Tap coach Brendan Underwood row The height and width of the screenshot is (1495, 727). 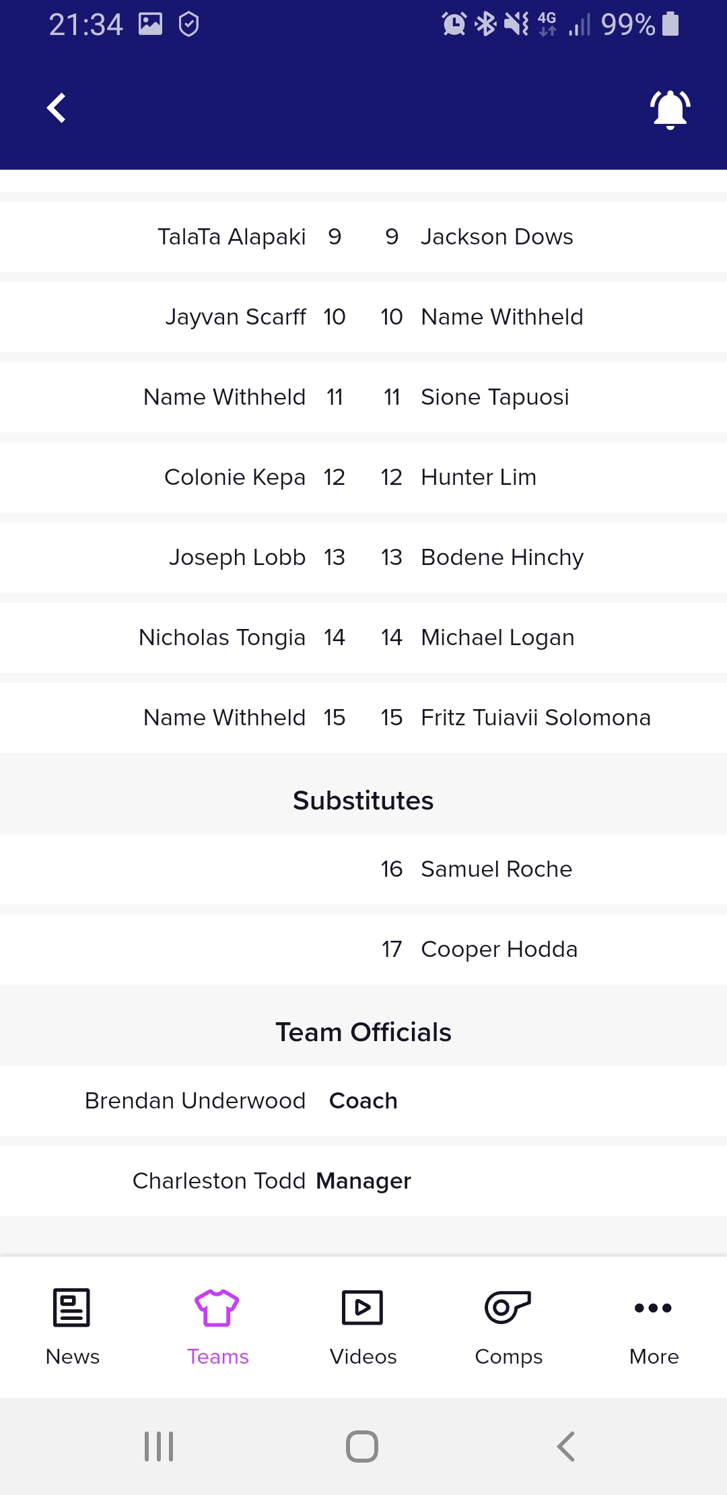[x=363, y=1101]
